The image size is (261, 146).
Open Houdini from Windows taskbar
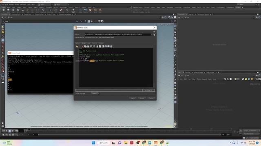click(155, 143)
